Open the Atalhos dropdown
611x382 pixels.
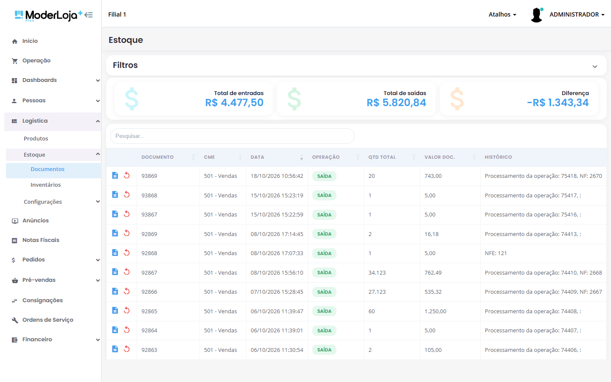pos(502,14)
